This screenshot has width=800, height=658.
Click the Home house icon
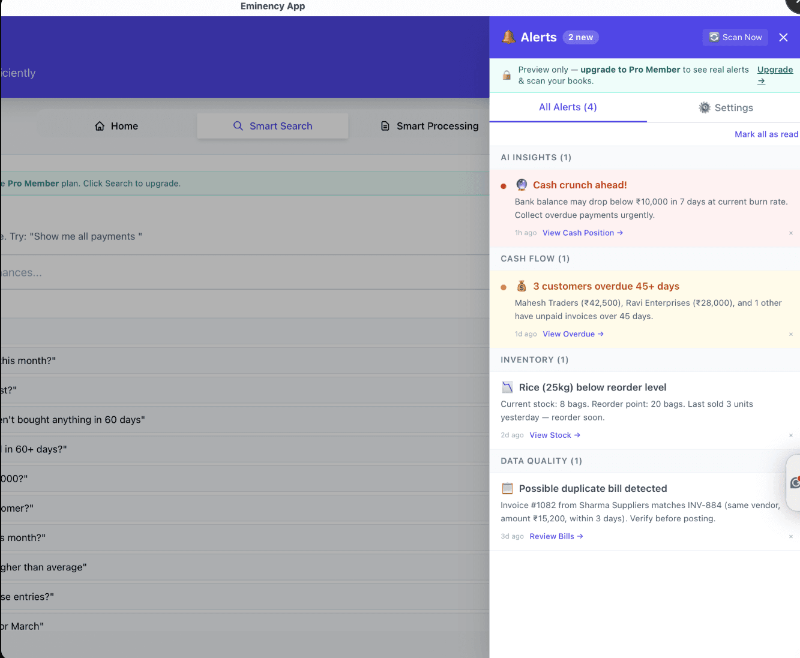[x=100, y=126]
